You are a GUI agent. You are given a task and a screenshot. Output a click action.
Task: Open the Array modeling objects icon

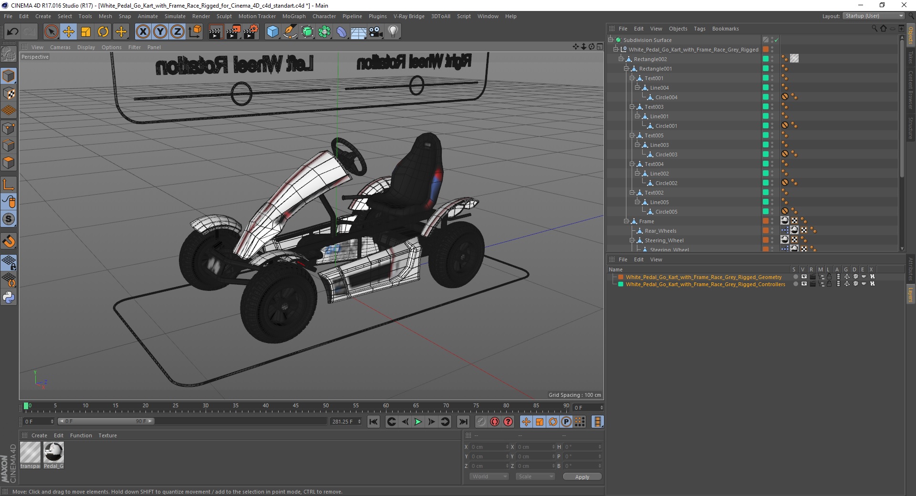point(324,32)
